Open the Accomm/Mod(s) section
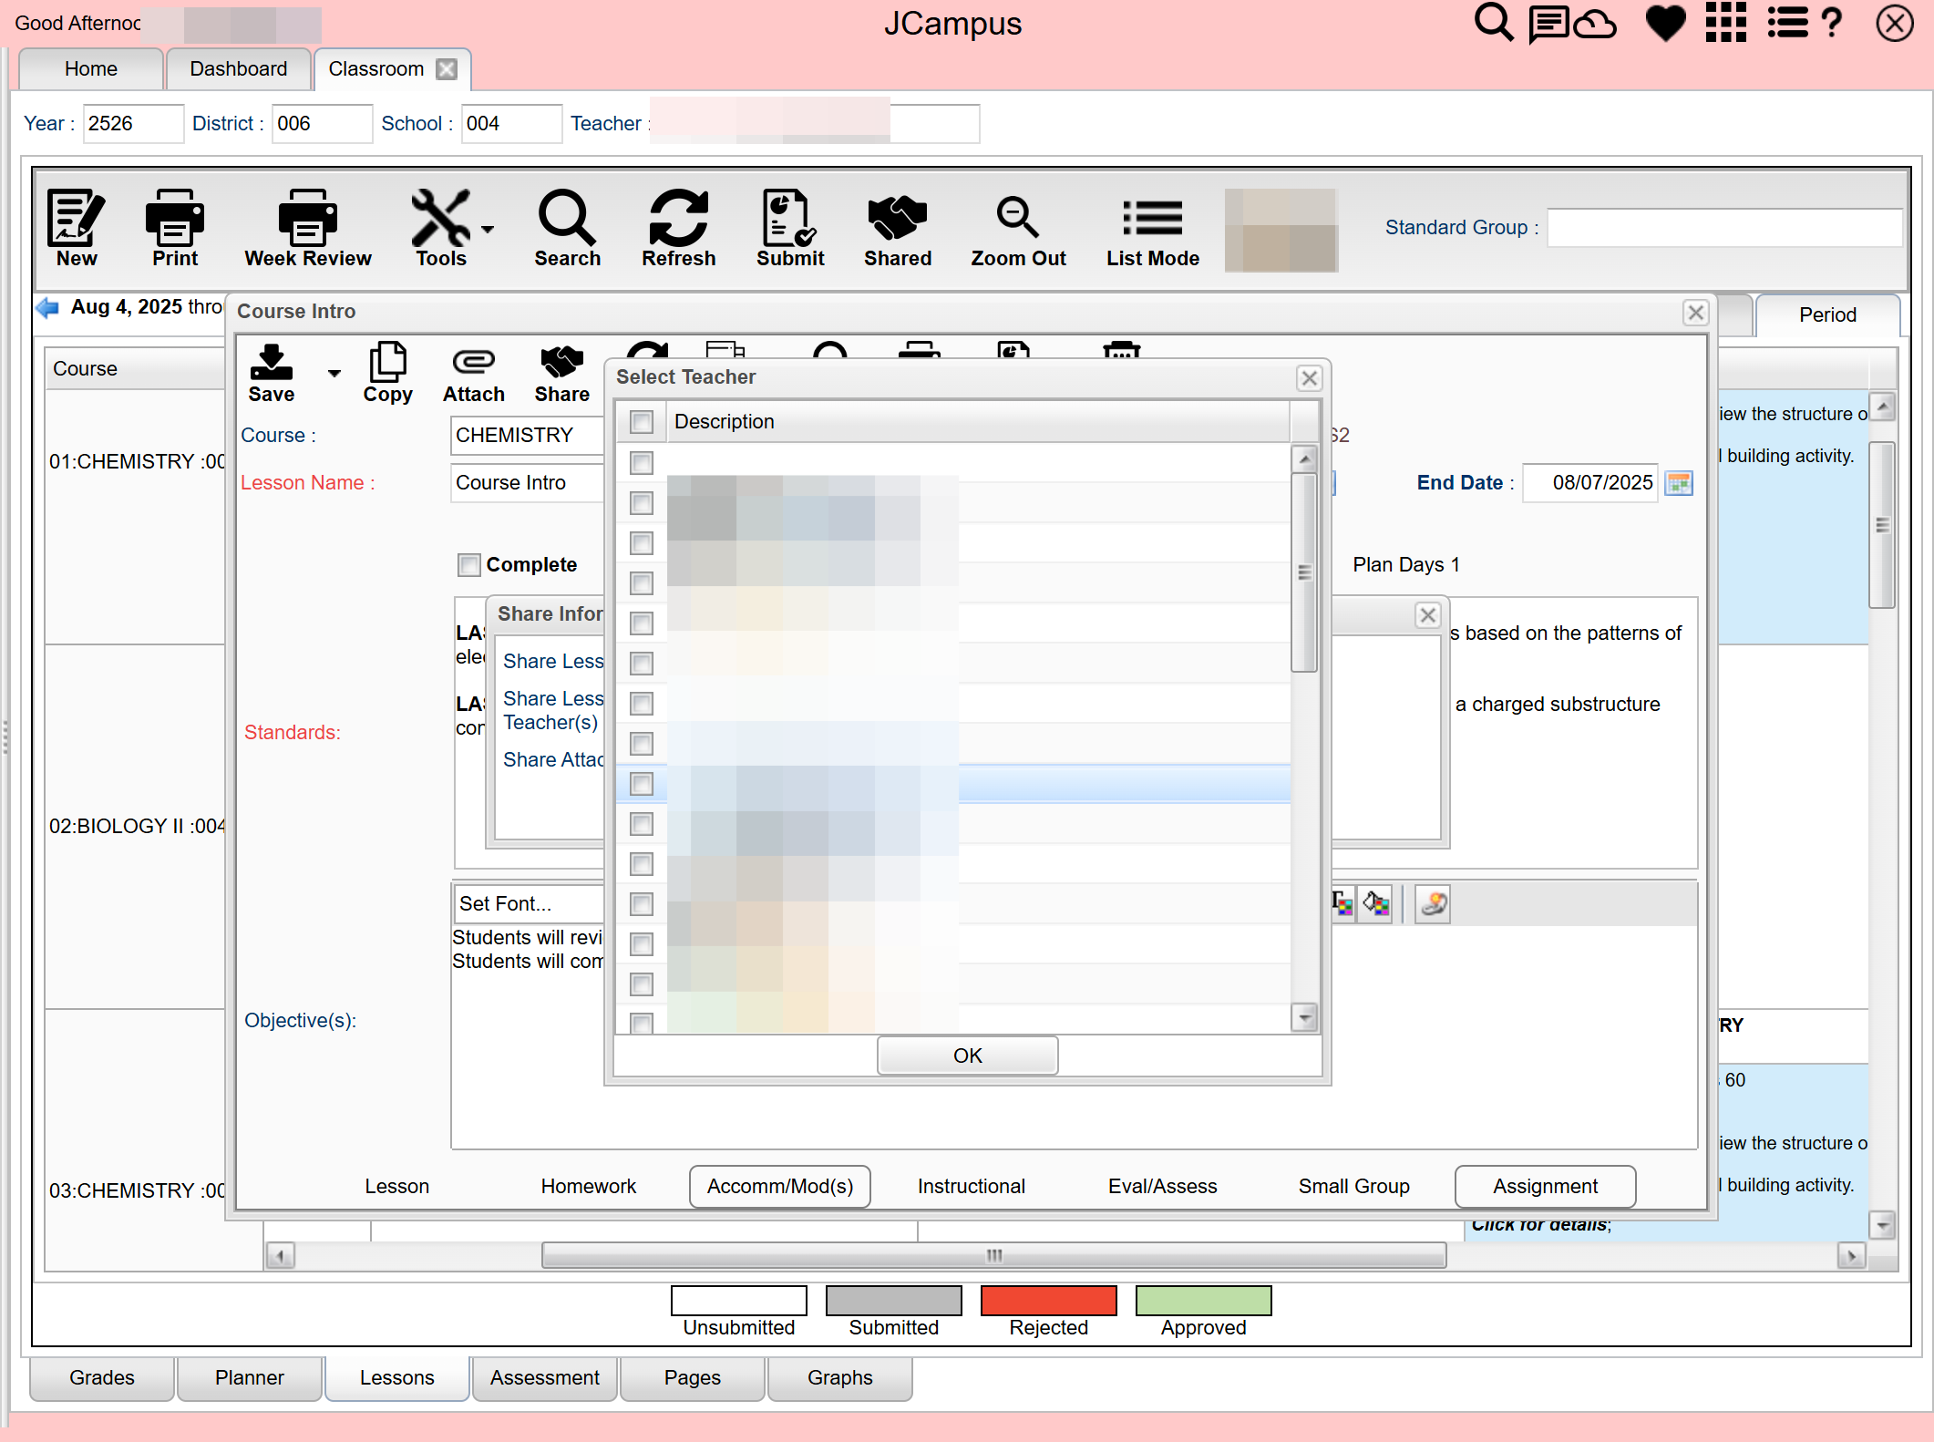Screen dimensions: 1934x1442 pyautogui.click(x=780, y=1187)
